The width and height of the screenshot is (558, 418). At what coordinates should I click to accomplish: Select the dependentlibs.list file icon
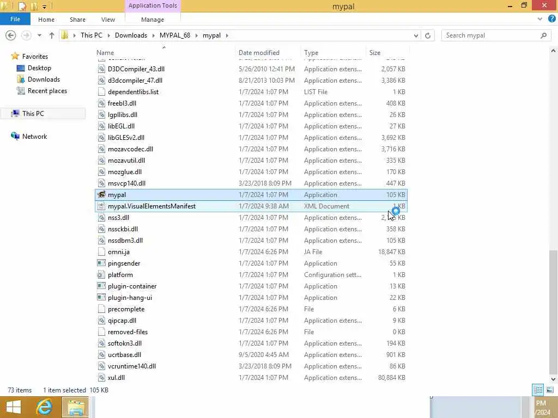pos(101,91)
